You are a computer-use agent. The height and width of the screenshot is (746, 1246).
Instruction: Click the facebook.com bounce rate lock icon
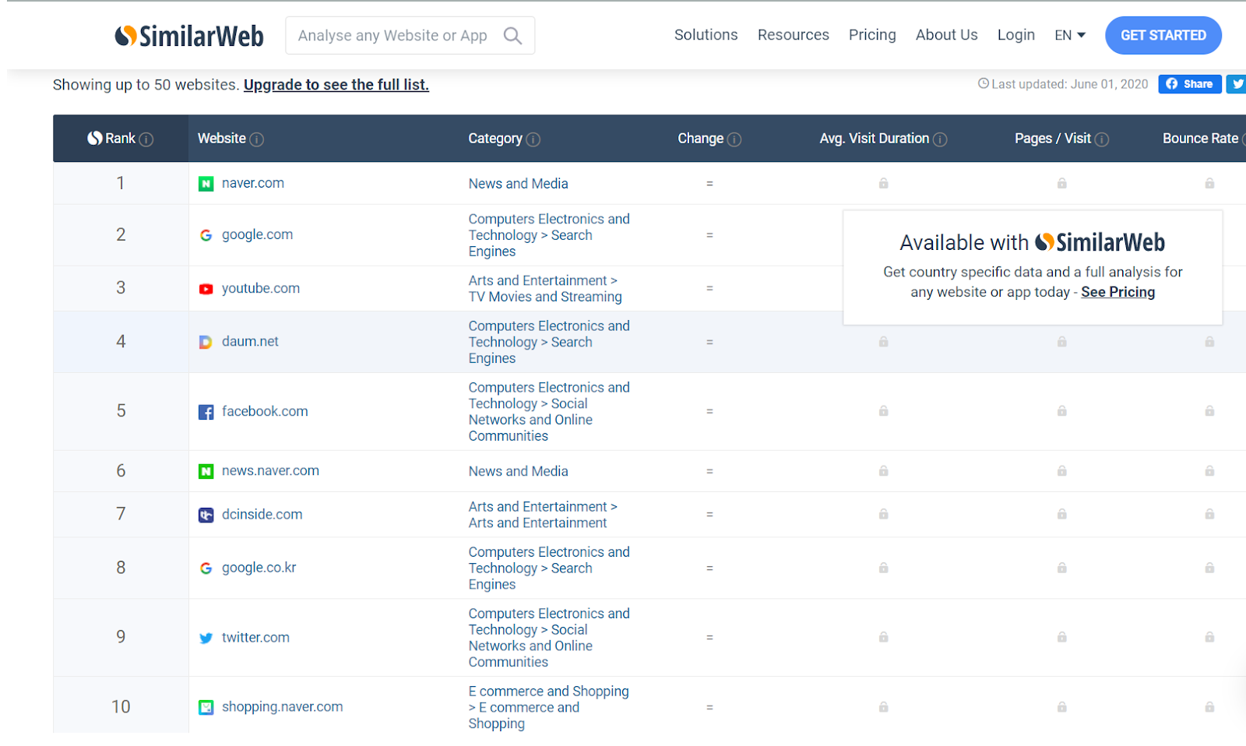coord(1209,410)
